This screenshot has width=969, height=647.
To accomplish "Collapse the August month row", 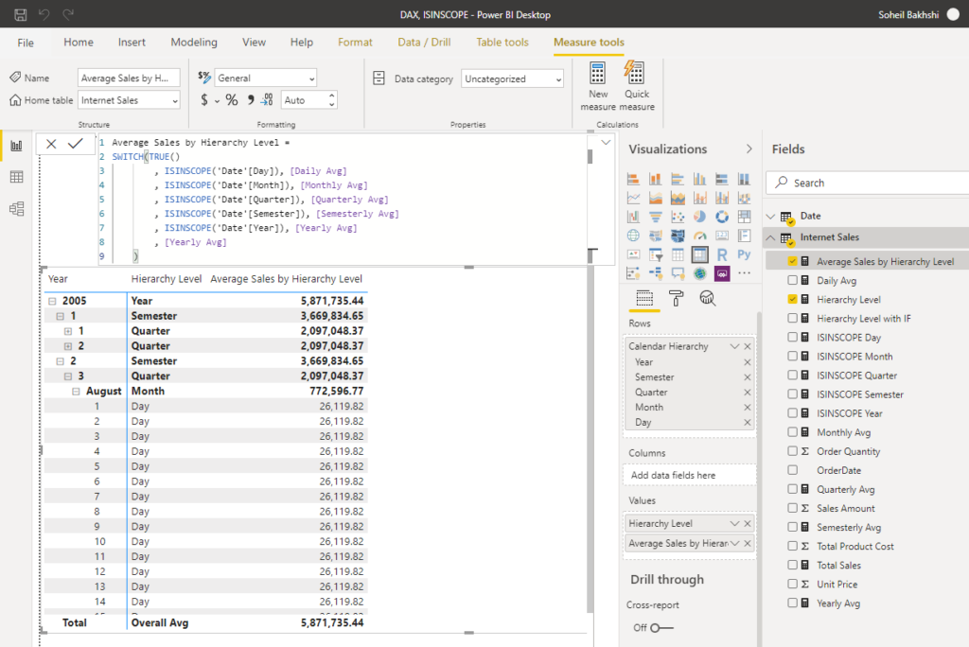I will click(x=76, y=392).
